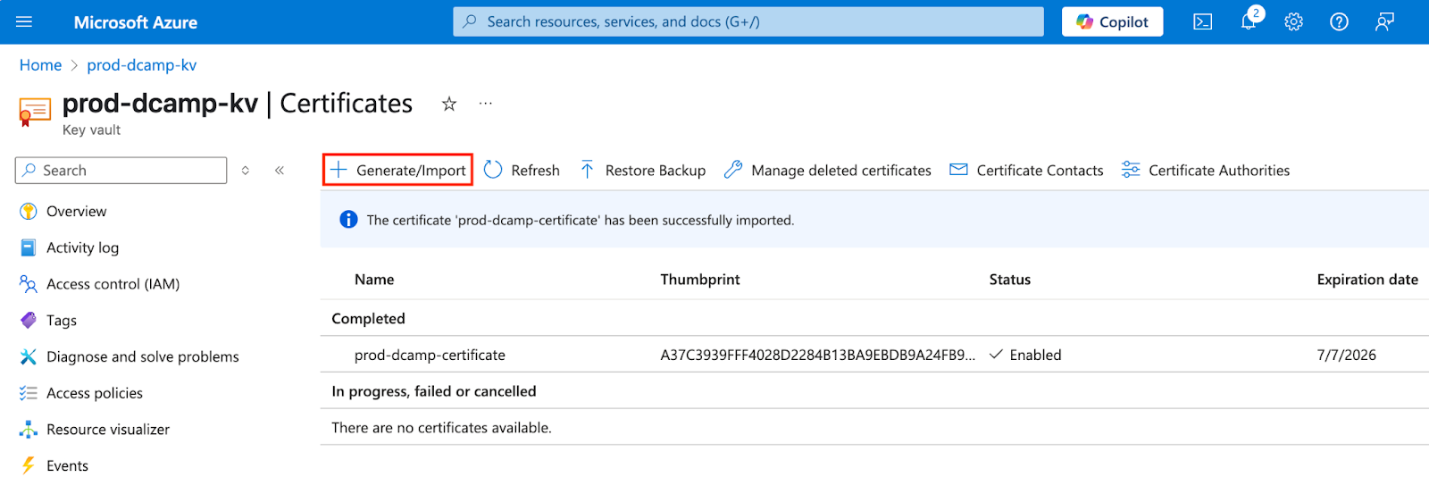The width and height of the screenshot is (1429, 494).
Task: Open Certificate Authorities
Action: pyautogui.click(x=1206, y=170)
